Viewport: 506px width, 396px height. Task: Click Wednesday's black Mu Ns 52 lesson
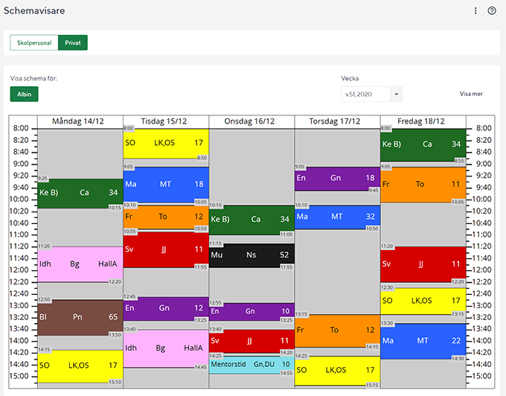(252, 255)
